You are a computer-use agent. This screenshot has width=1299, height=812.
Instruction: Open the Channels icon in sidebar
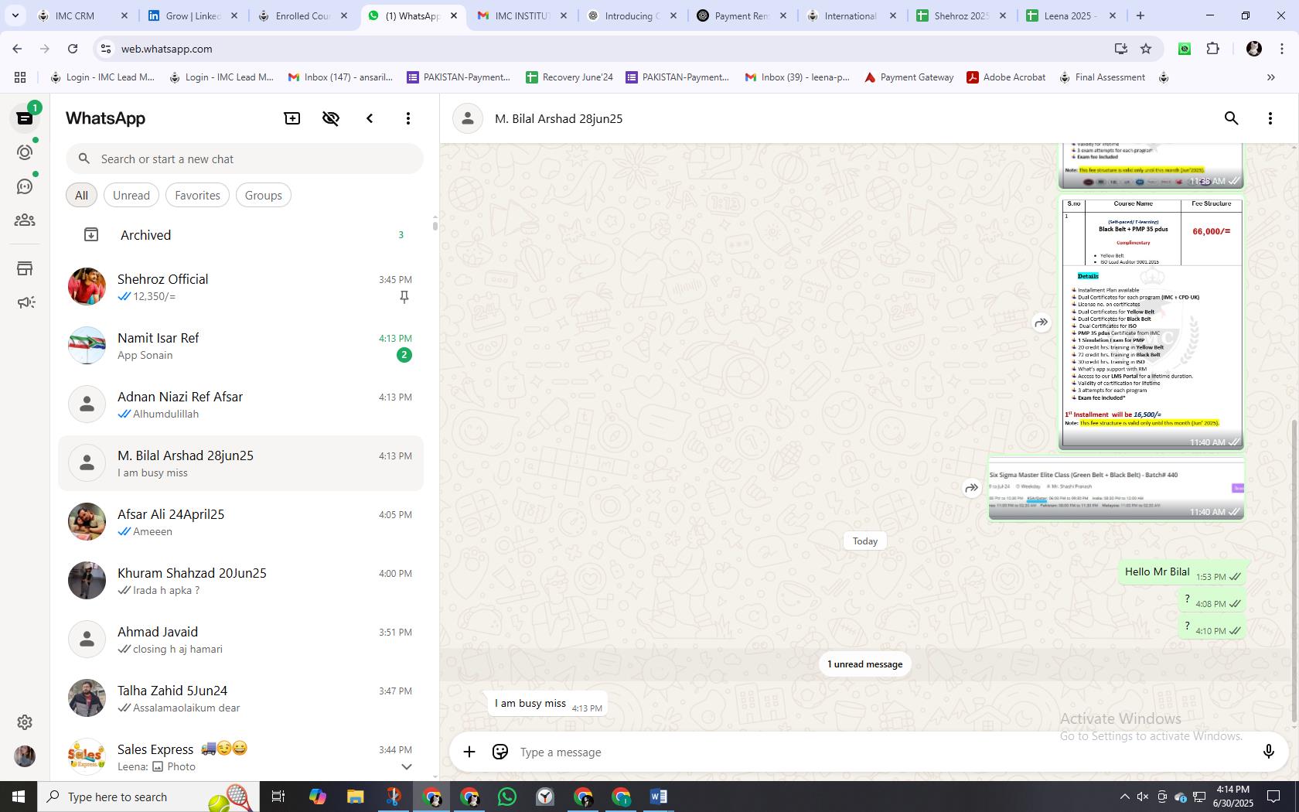(25, 186)
